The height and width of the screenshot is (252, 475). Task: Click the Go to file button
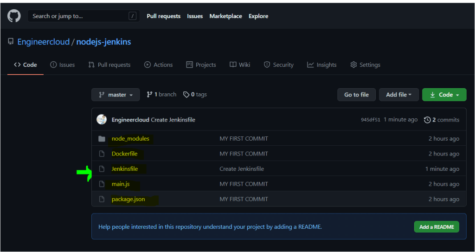click(357, 95)
